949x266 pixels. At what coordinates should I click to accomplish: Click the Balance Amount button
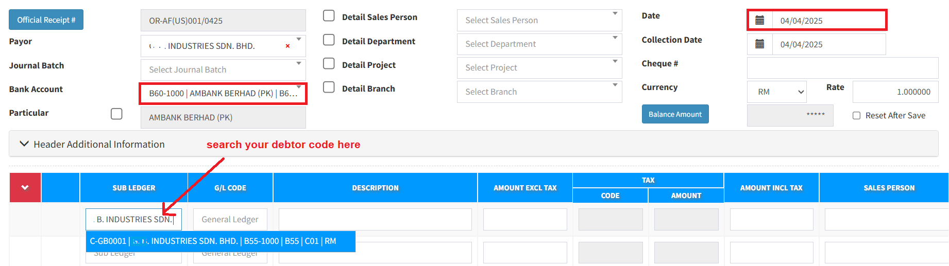[675, 114]
